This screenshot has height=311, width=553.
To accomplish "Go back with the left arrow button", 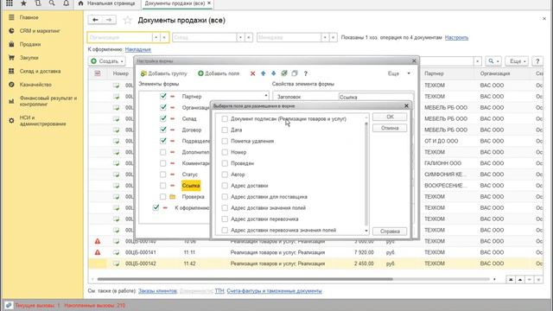I will [95, 20].
